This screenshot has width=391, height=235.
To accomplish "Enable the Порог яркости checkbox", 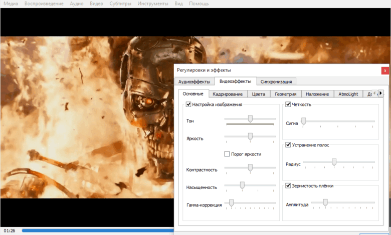I will 227,154.
